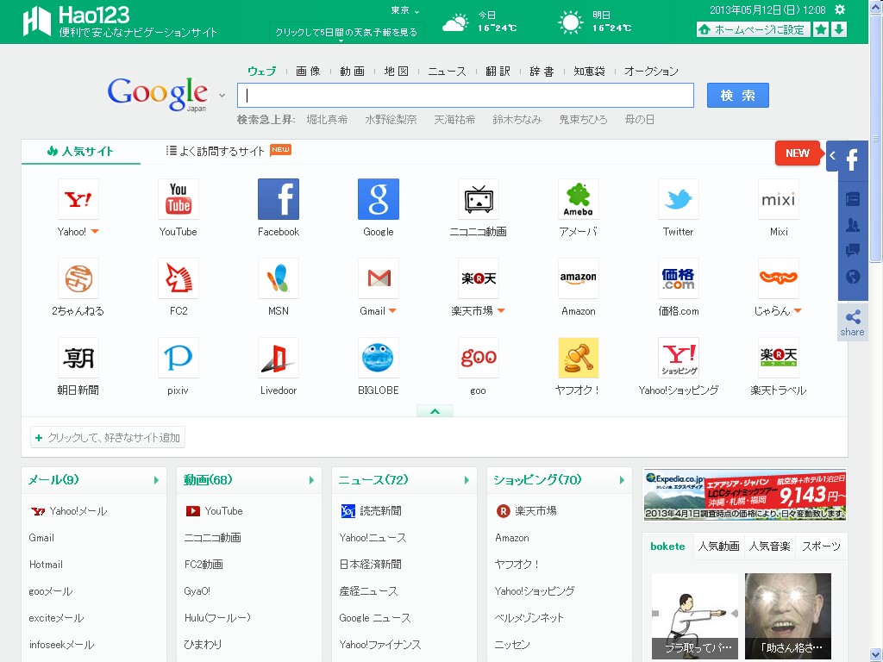Open the Twitter bird icon
This screenshot has height=662, width=883.
point(678,199)
